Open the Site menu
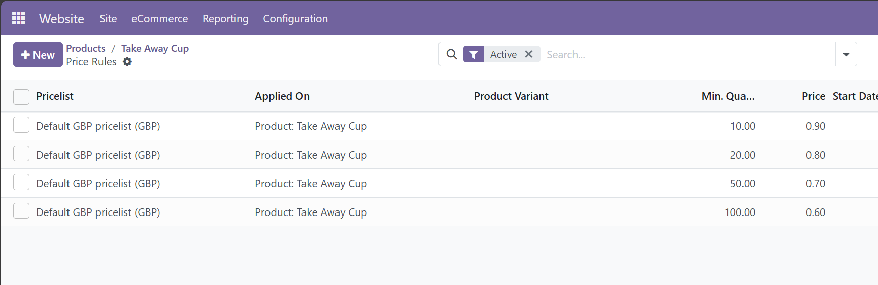Image resolution: width=878 pixels, height=285 pixels. pyautogui.click(x=108, y=19)
